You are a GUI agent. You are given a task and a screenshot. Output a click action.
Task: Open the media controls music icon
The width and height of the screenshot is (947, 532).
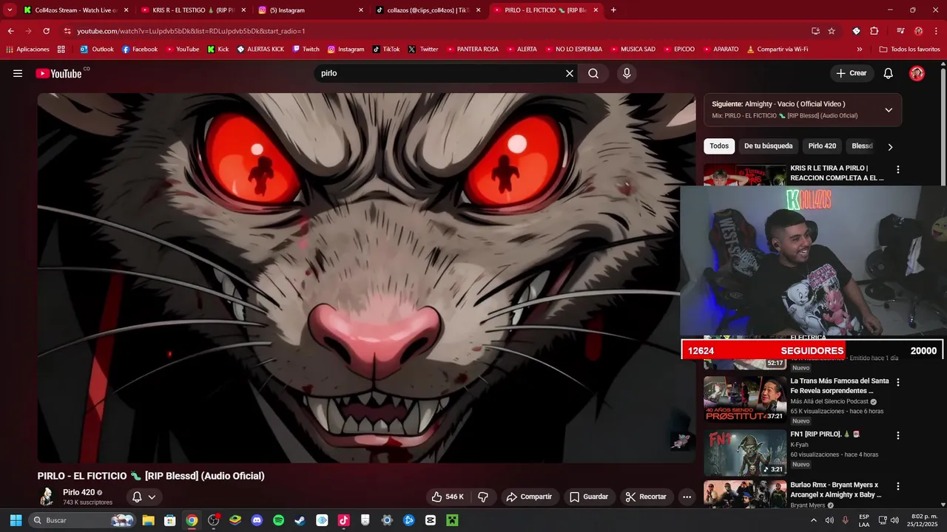pos(900,31)
